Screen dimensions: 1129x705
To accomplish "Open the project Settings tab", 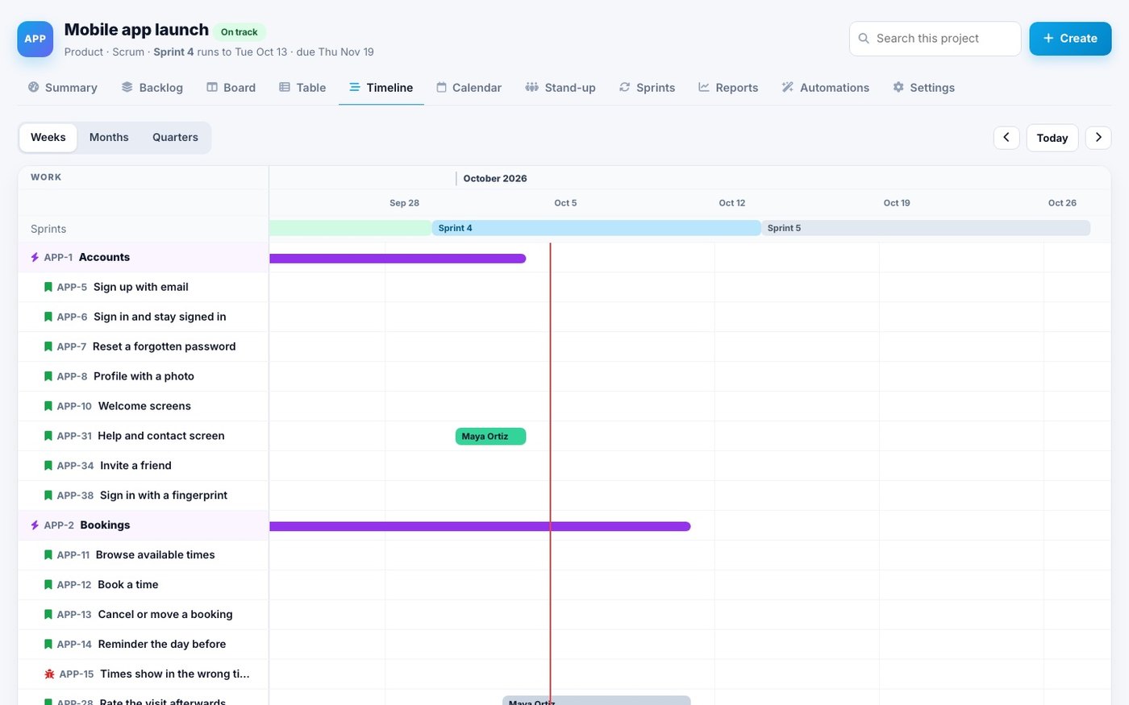I will click(924, 88).
